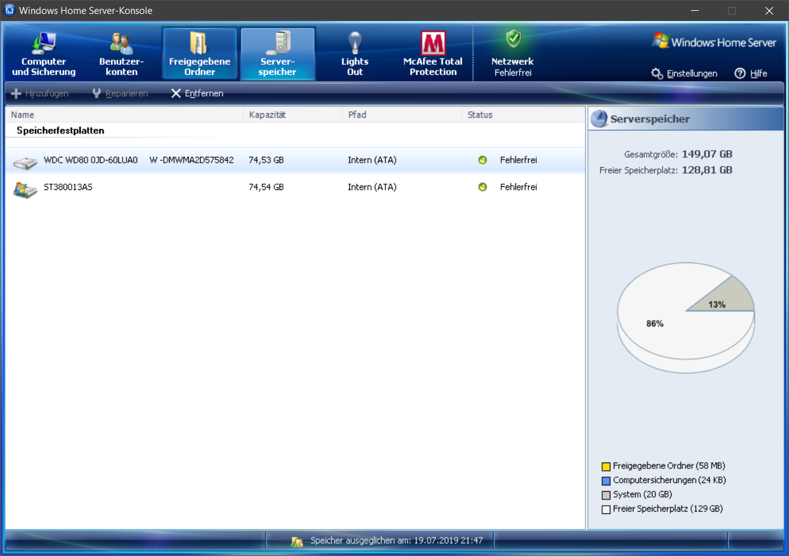Screen dimensions: 789x556
Task: Select the WDC WD80 0JD-60LUA0 drive row
Action: 295,160
